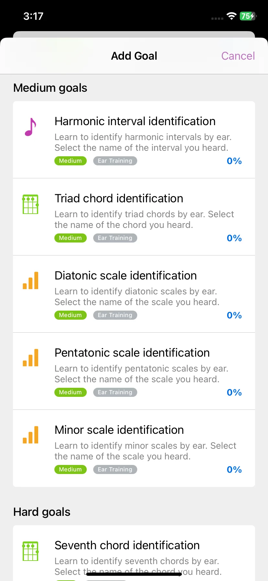Tap the Wi-Fi status icon
268x581 pixels.
tap(231, 16)
